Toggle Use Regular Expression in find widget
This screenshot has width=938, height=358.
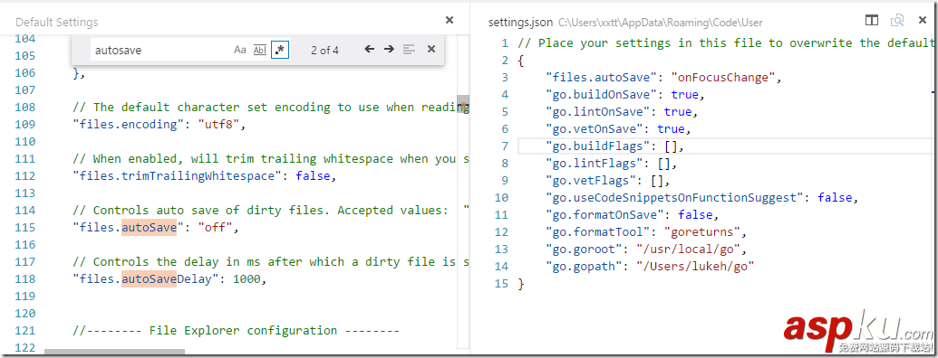(x=280, y=50)
